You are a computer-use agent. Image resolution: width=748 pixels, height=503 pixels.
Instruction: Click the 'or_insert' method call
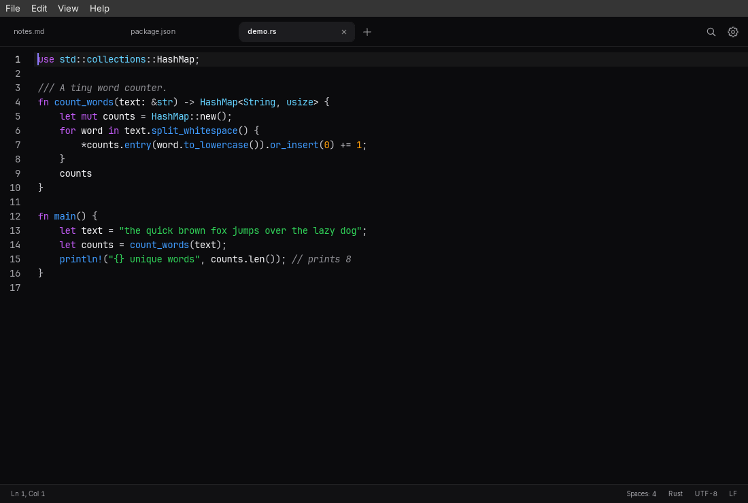coord(294,145)
